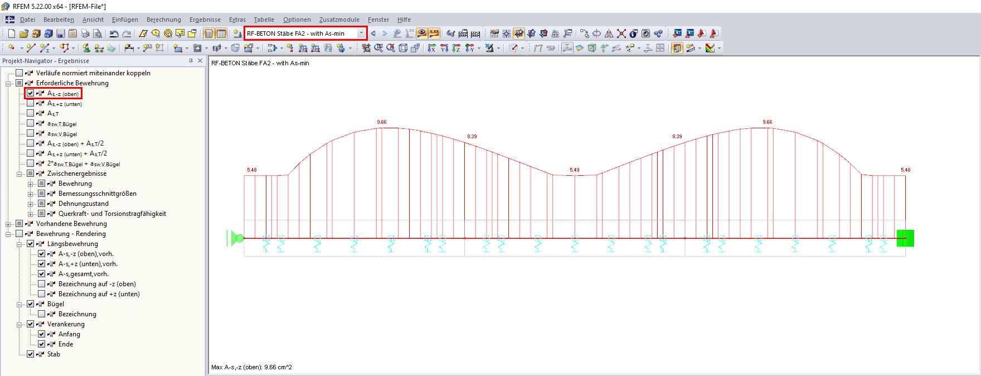The height and width of the screenshot is (376, 981).
Task: Select 'A-s,gesamt,vorh.' tree item
Action: (84, 274)
